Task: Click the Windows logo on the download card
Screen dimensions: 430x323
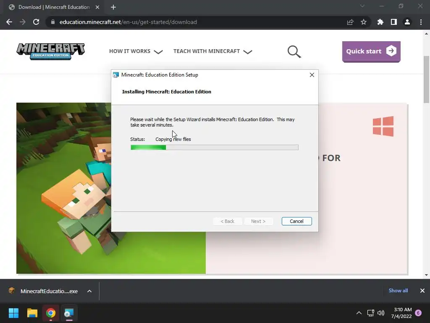Action: 383,126
